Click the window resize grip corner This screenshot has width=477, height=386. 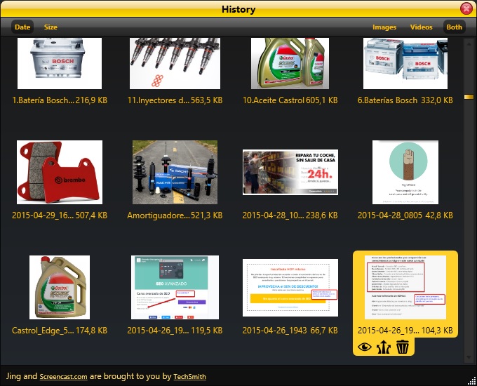[473, 382]
